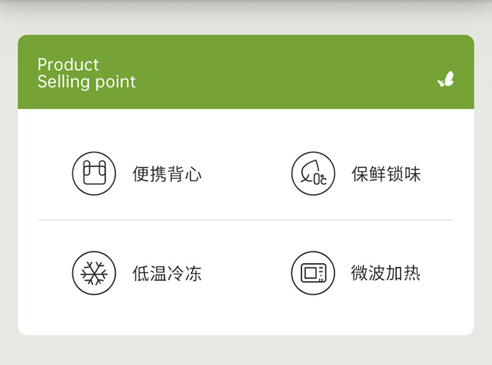Image resolution: width=492 pixels, height=365 pixels.
Task: Click the white sprout leaf icon in header
Action: coord(445,79)
